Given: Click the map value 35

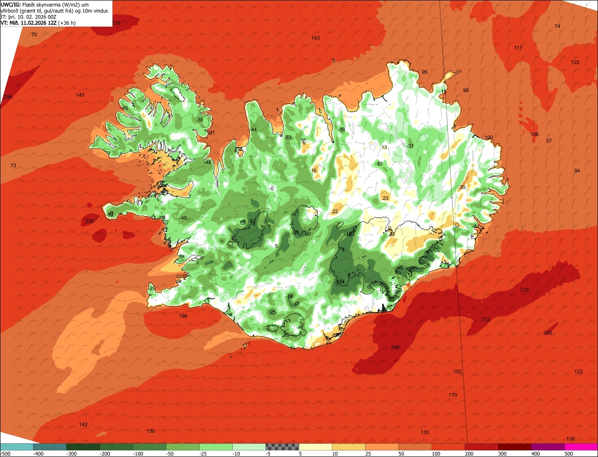Looking at the screenshot, I should click(463, 187).
